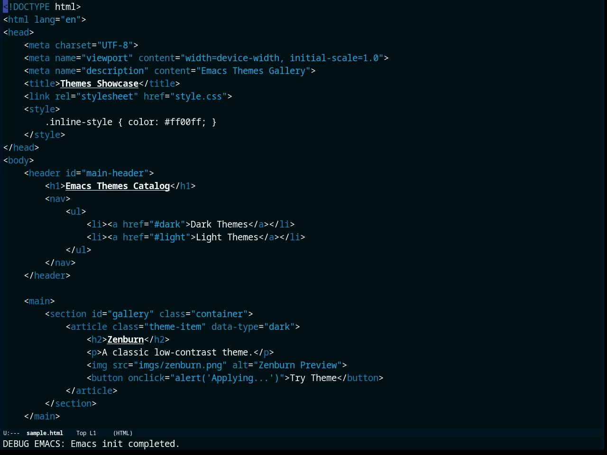Click the opening 'ul' tag
The height and width of the screenshot is (455, 607).
click(x=76, y=212)
